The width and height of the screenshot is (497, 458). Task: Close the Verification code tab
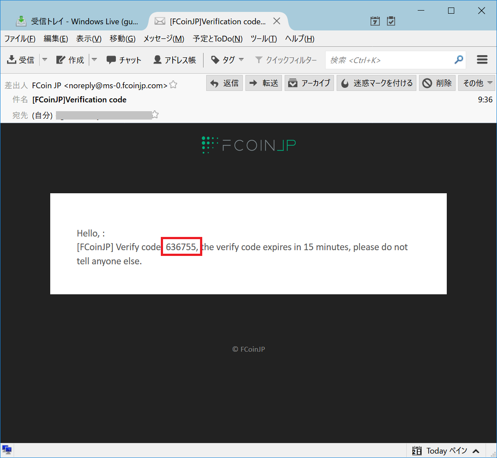click(277, 21)
